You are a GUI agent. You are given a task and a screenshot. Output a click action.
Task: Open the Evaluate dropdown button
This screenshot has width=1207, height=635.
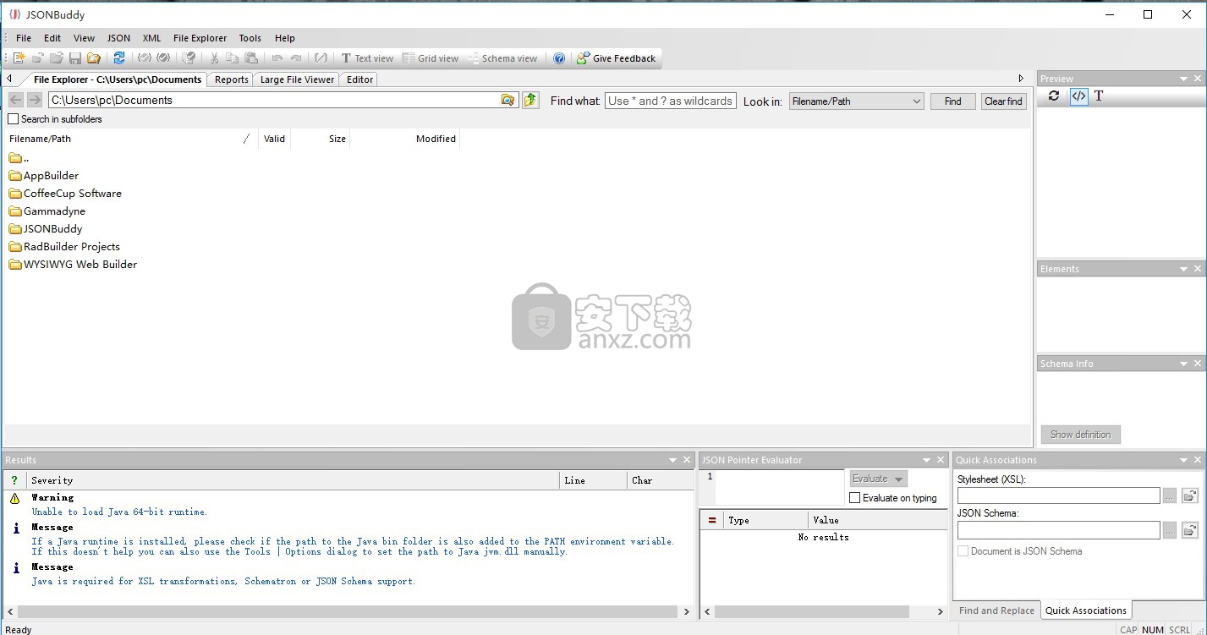coord(878,479)
